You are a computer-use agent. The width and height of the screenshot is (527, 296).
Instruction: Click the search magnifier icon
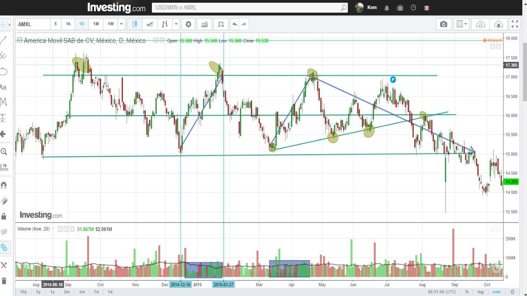coord(343,7)
